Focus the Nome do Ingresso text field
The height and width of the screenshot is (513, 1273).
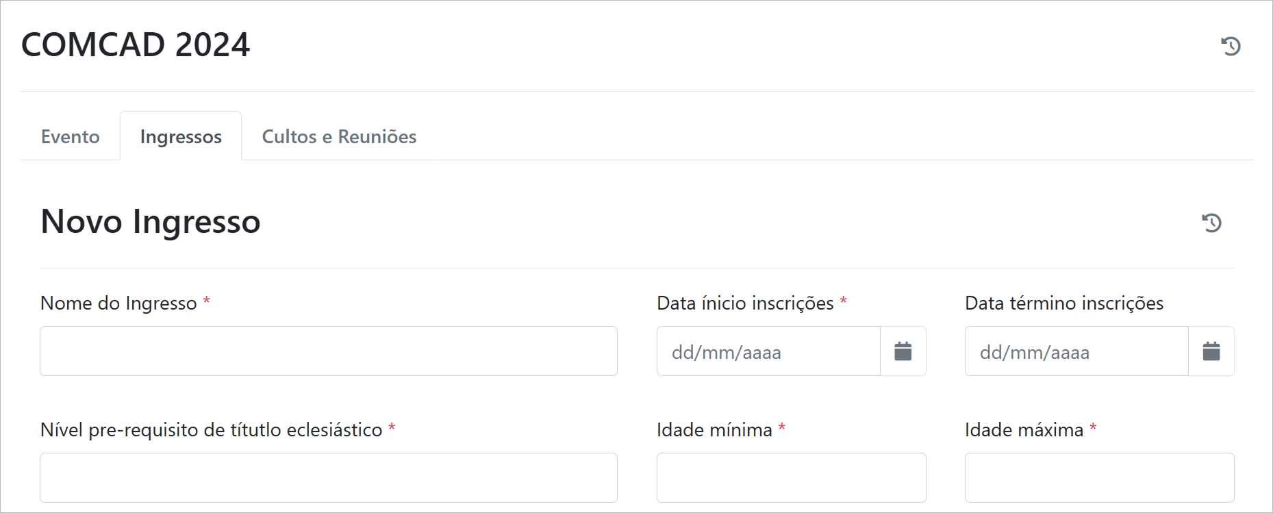click(329, 351)
